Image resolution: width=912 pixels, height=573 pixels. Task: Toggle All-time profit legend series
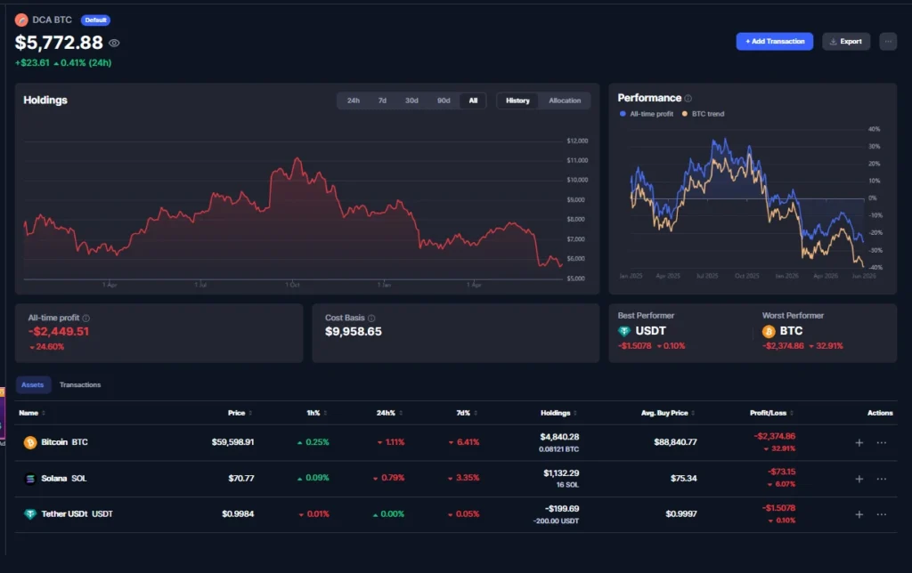tap(647, 114)
